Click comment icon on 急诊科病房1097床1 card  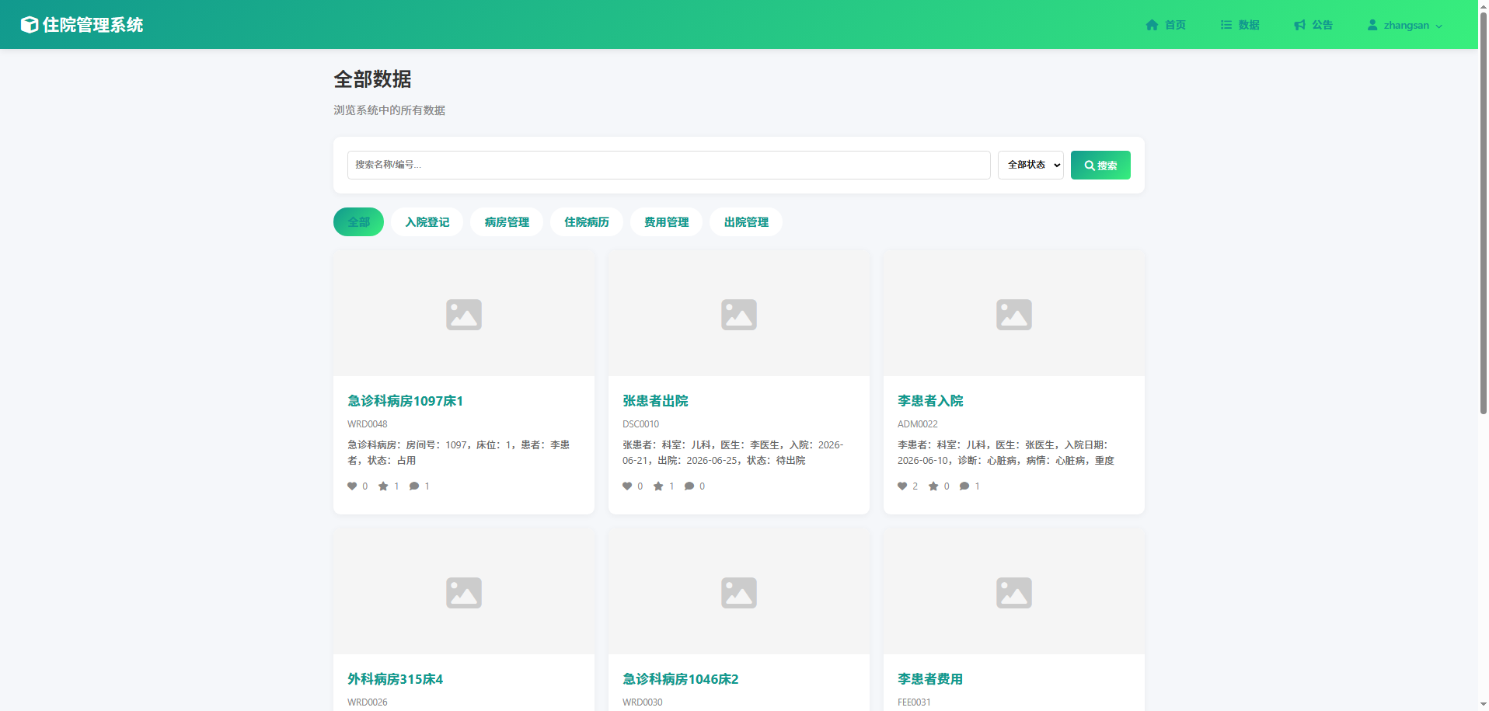414,486
